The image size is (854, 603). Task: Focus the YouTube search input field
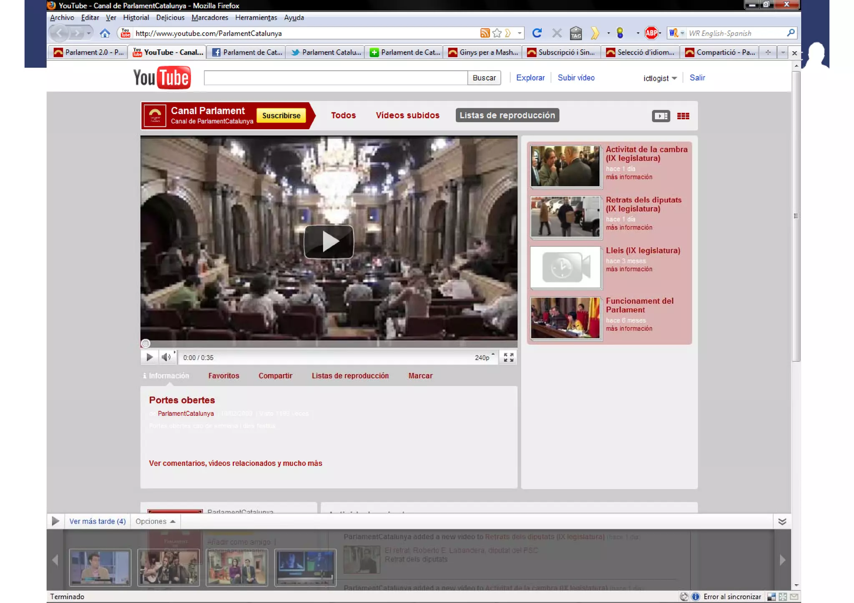pos(336,78)
